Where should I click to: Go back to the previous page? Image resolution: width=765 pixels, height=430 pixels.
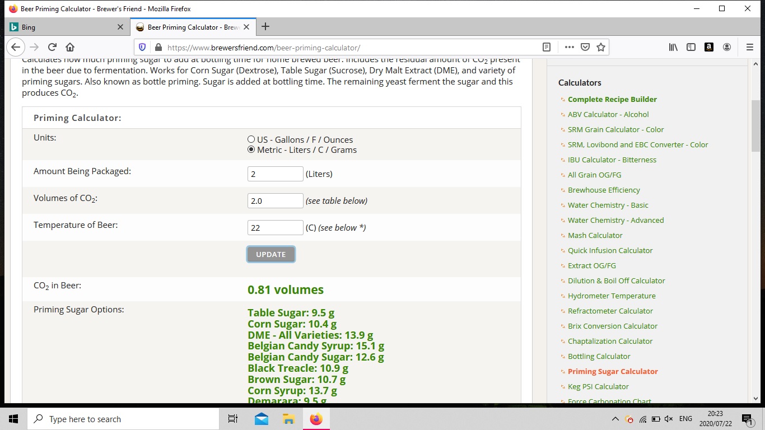16,47
